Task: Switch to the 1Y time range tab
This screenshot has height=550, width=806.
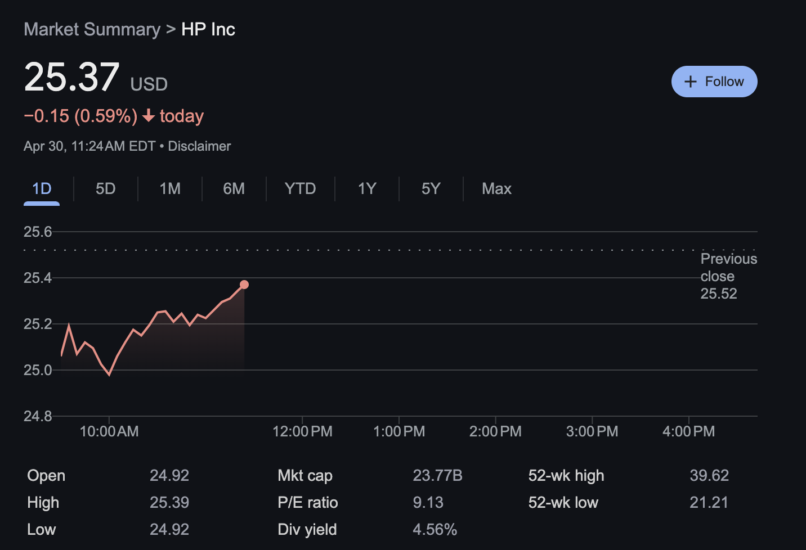Action: click(367, 188)
